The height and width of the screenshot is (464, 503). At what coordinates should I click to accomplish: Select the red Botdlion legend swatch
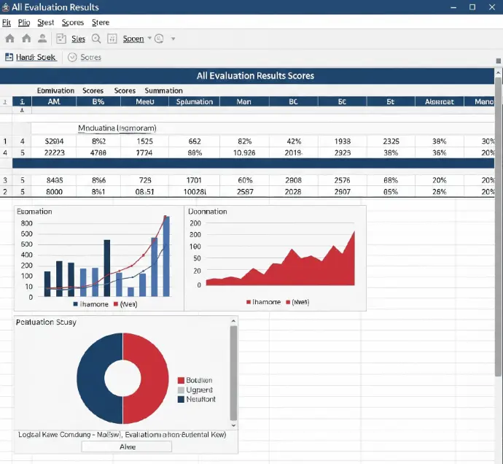[x=181, y=381]
